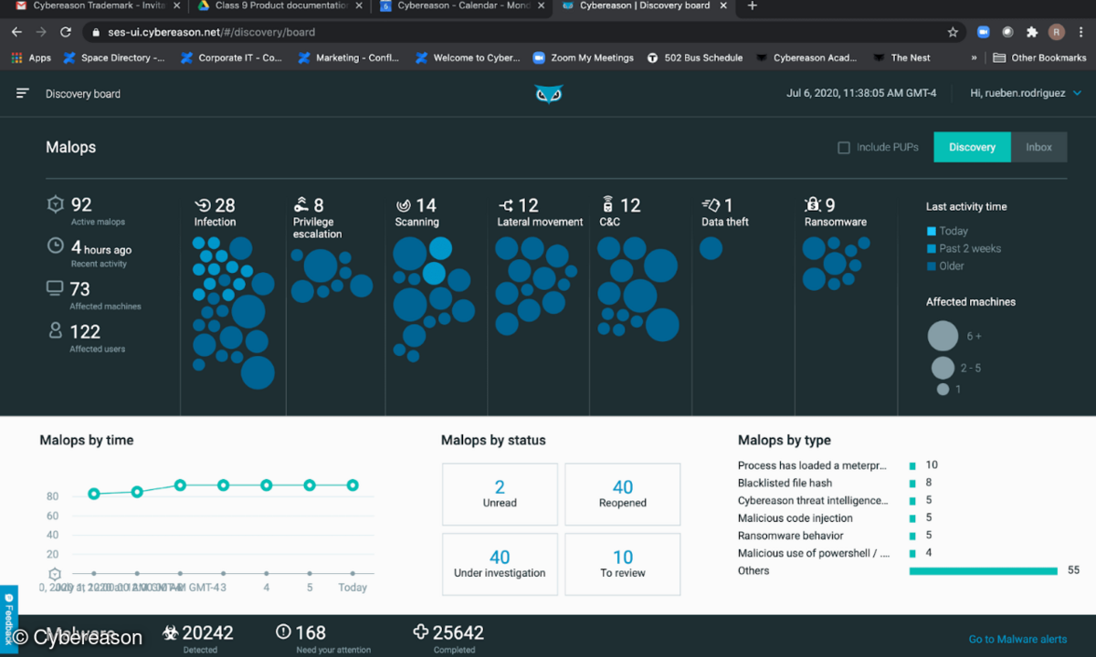This screenshot has height=657, width=1096.
Task: Open the 502 Bus Schedule bookmark
Action: pyautogui.click(x=694, y=57)
